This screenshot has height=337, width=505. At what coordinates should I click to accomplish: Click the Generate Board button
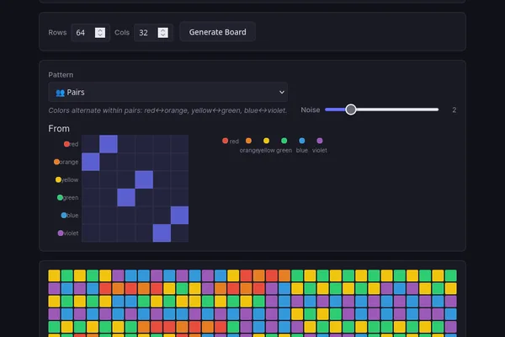217,32
